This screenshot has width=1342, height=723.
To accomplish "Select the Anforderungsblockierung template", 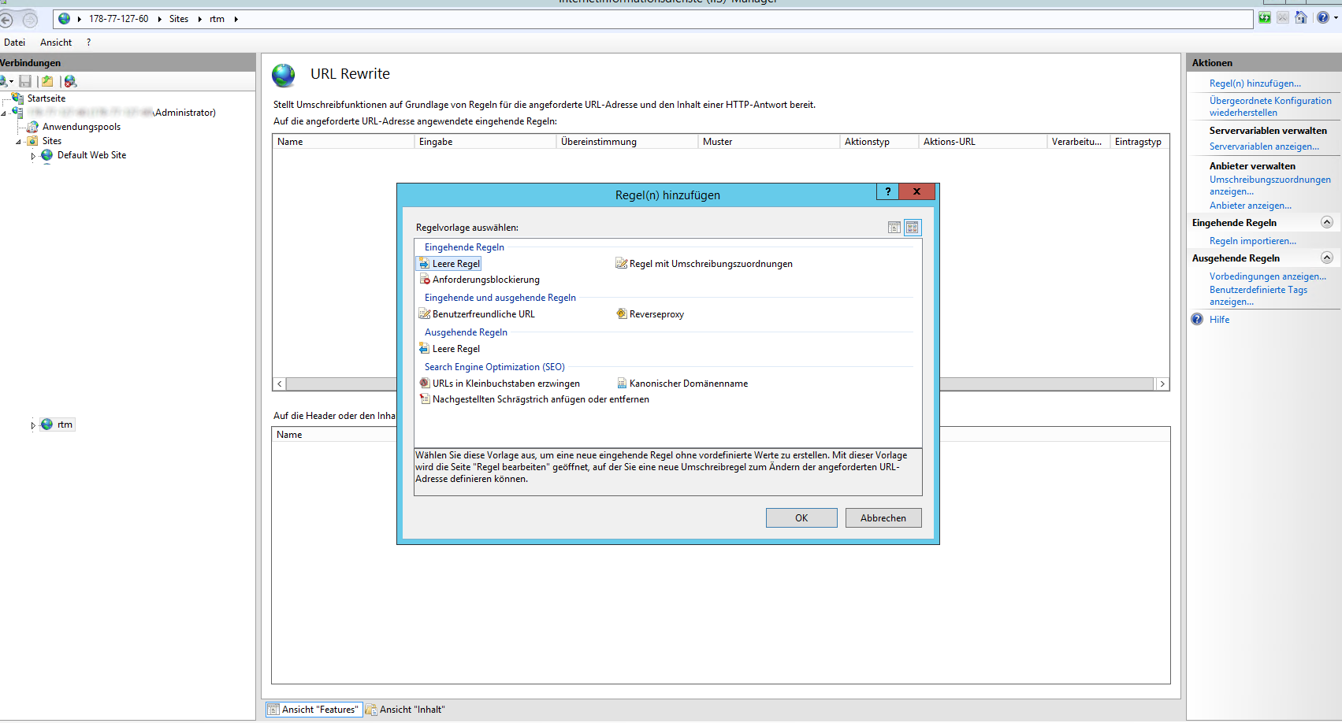I will pos(485,280).
